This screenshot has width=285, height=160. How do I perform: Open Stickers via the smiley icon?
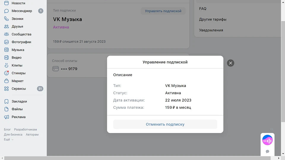tap(7, 73)
